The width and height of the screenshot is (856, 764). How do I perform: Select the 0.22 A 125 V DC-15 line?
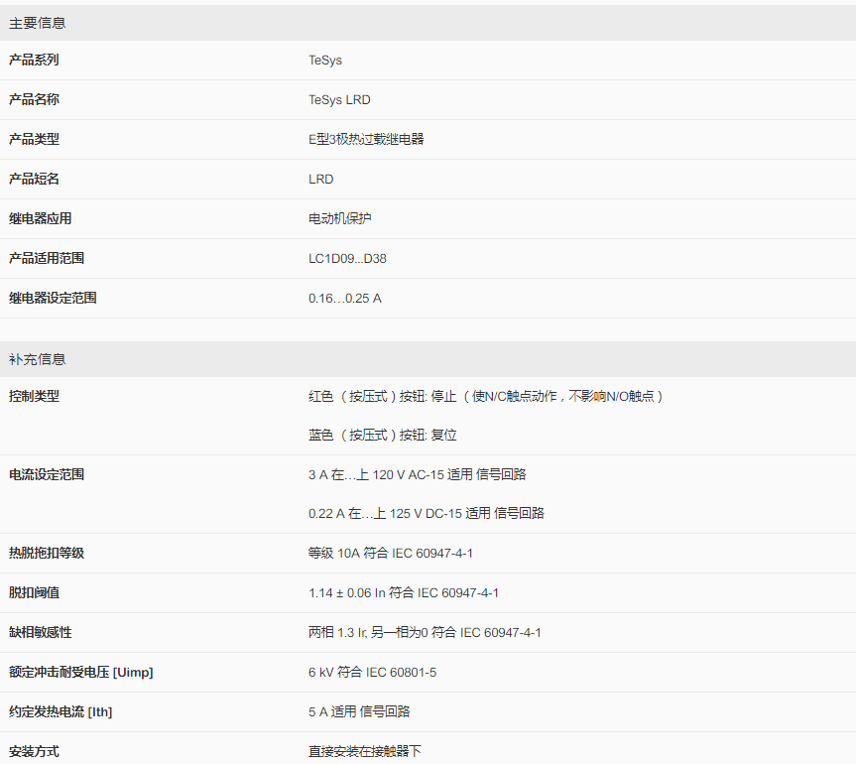pyautogui.click(x=427, y=513)
